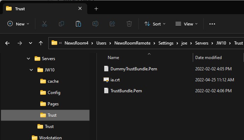The width and height of the screenshot is (244, 140).
Task: Open the New item dropdown
Action: (x=18, y=24)
